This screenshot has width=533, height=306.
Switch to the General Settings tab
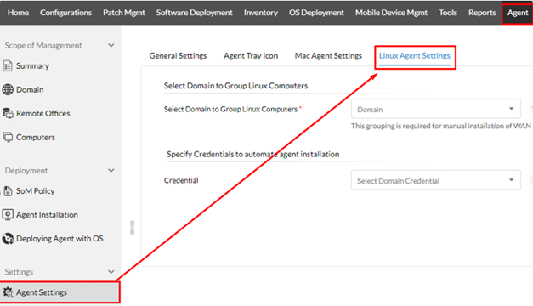pos(178,56)
